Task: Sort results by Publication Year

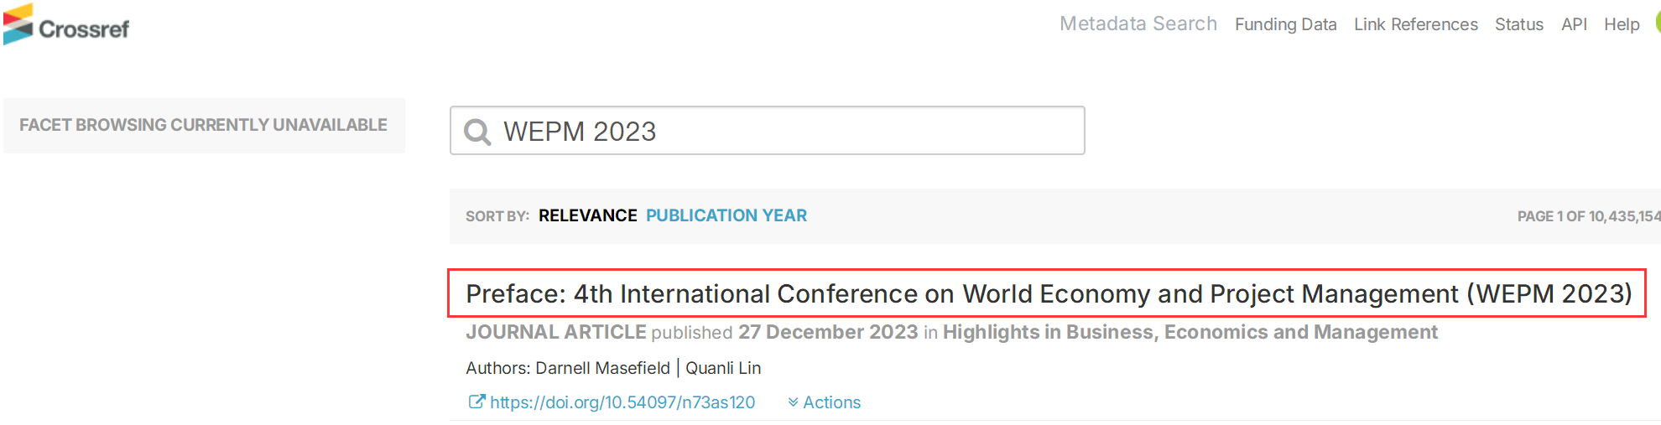Action: [726, 216]
